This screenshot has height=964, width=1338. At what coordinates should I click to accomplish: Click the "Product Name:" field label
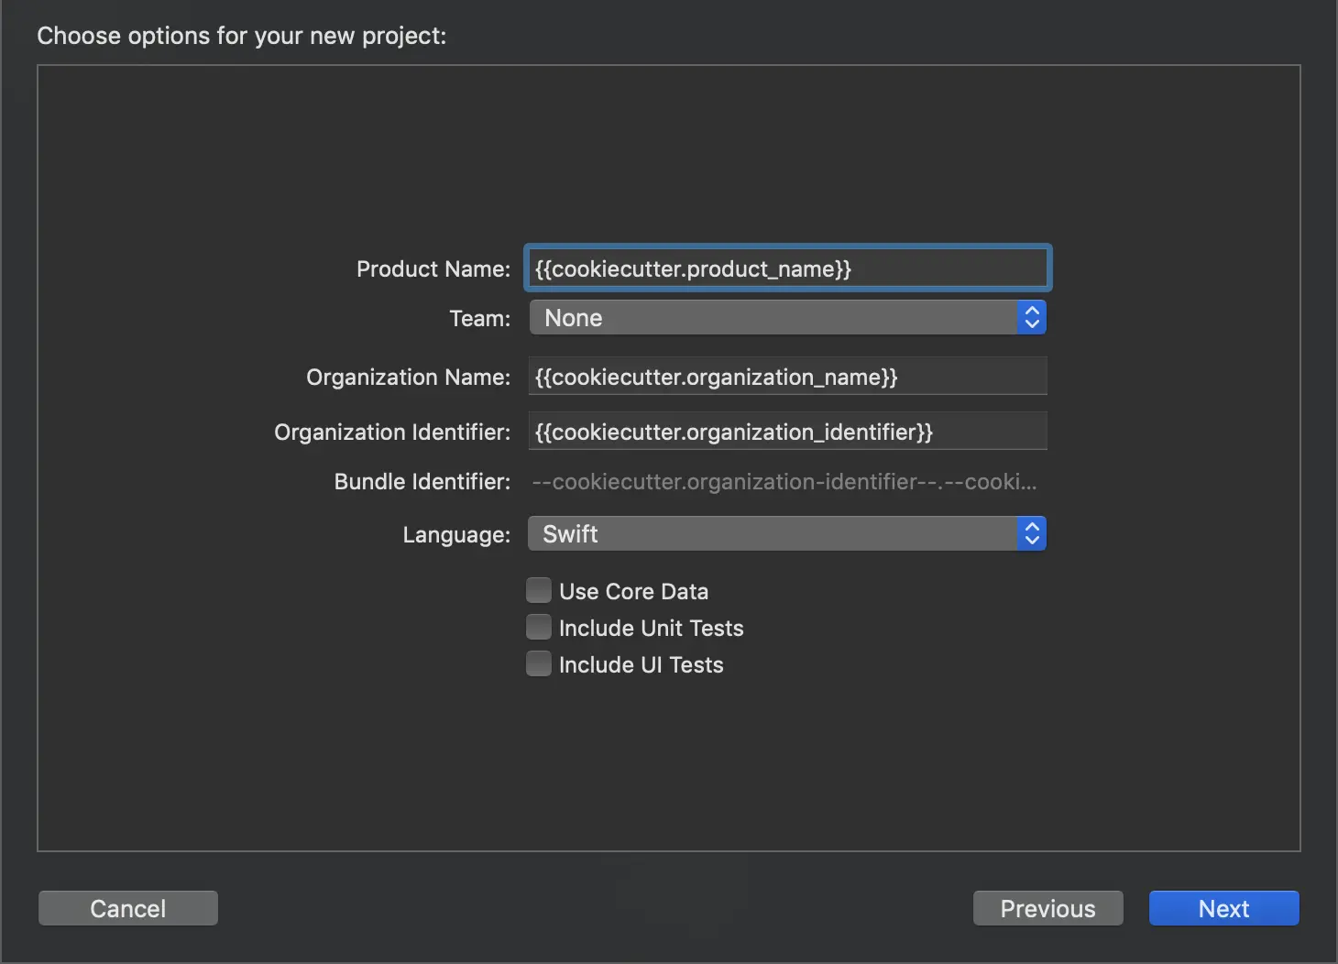coord(433,269)
